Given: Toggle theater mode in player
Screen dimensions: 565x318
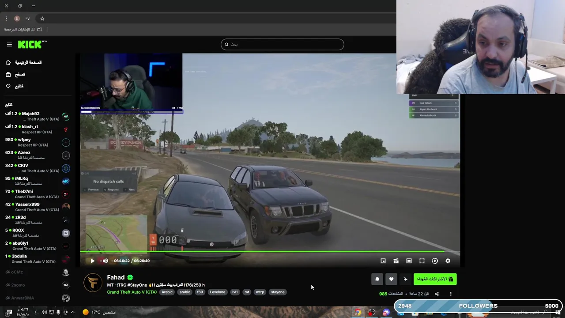Looking at the screenshot, I should pyautogui.click(x=409, y=261).
